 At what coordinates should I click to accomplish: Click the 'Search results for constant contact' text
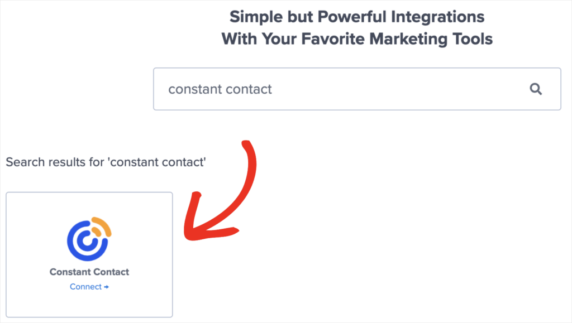pos(106,162)
